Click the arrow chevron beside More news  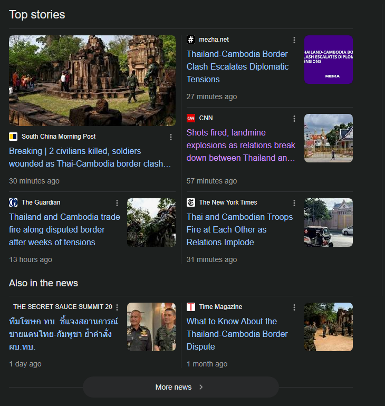tap(201, 387)
